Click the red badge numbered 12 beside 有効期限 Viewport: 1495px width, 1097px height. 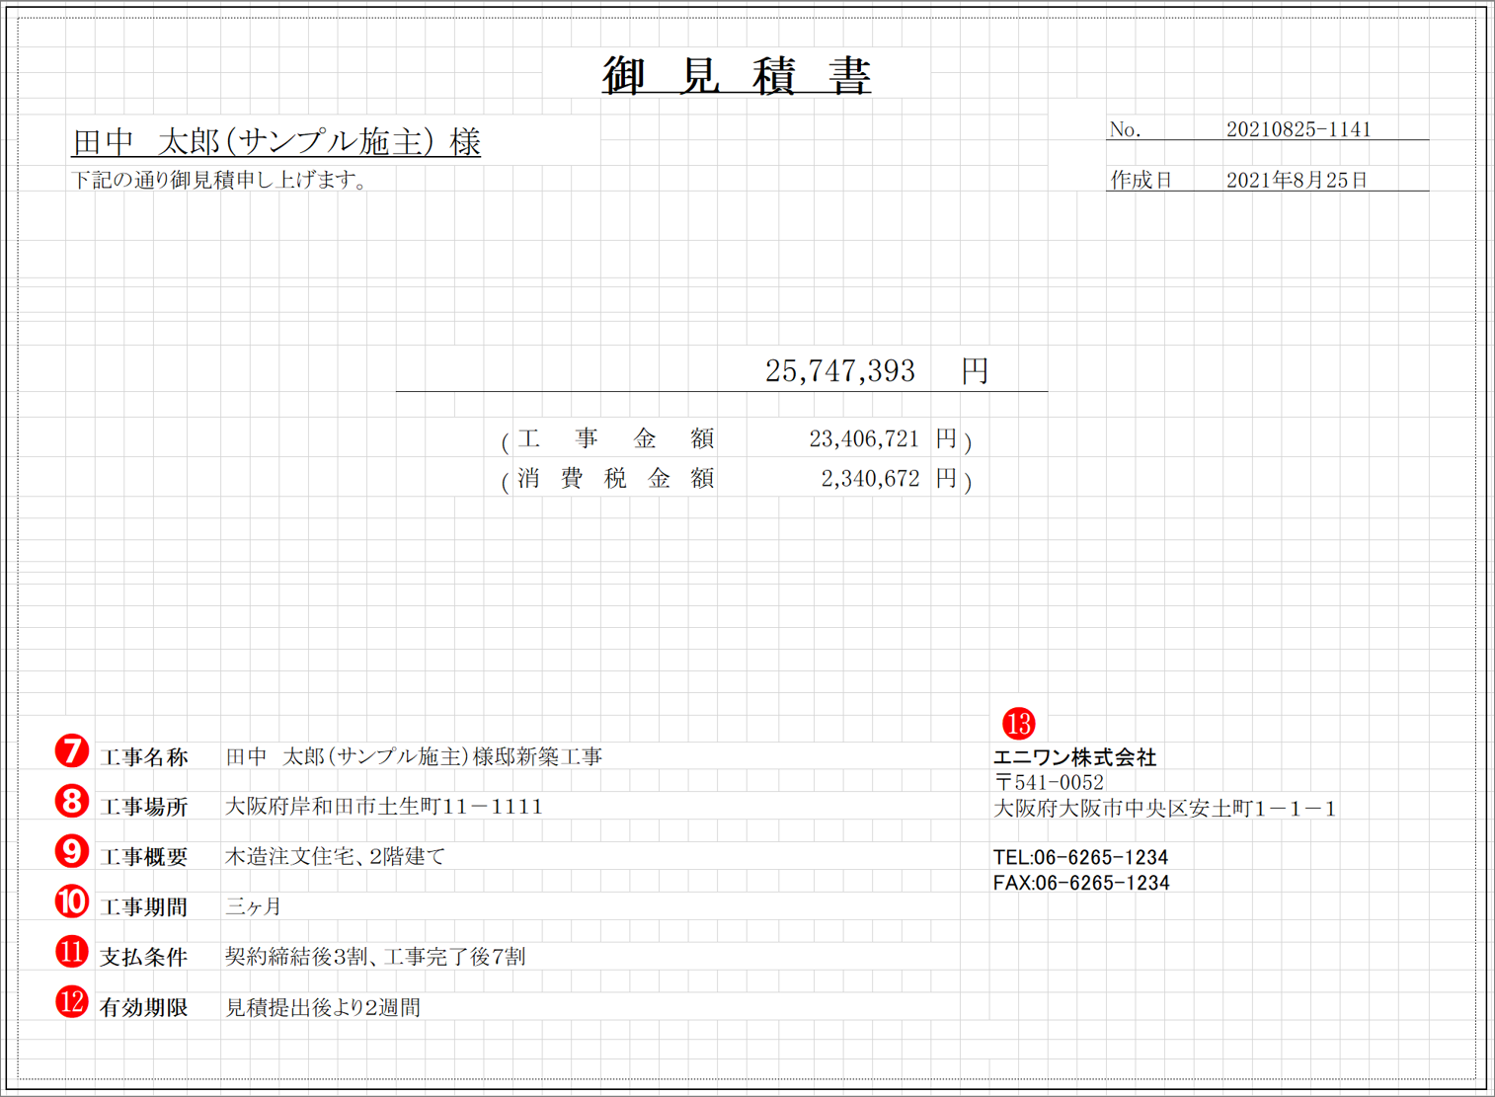click(x=70, y=1002)
